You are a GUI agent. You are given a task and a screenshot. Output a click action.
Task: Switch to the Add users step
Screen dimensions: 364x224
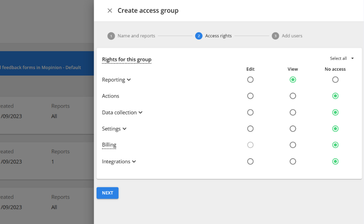coord(292,36)
